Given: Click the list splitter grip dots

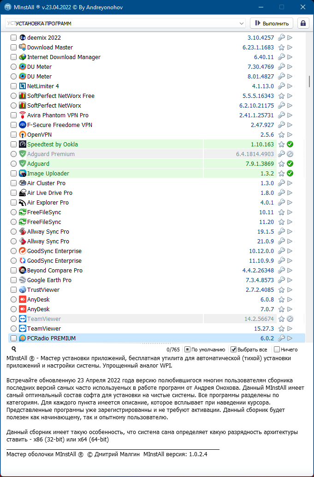Looking at the screenshot, I should [x=157, y=344].
